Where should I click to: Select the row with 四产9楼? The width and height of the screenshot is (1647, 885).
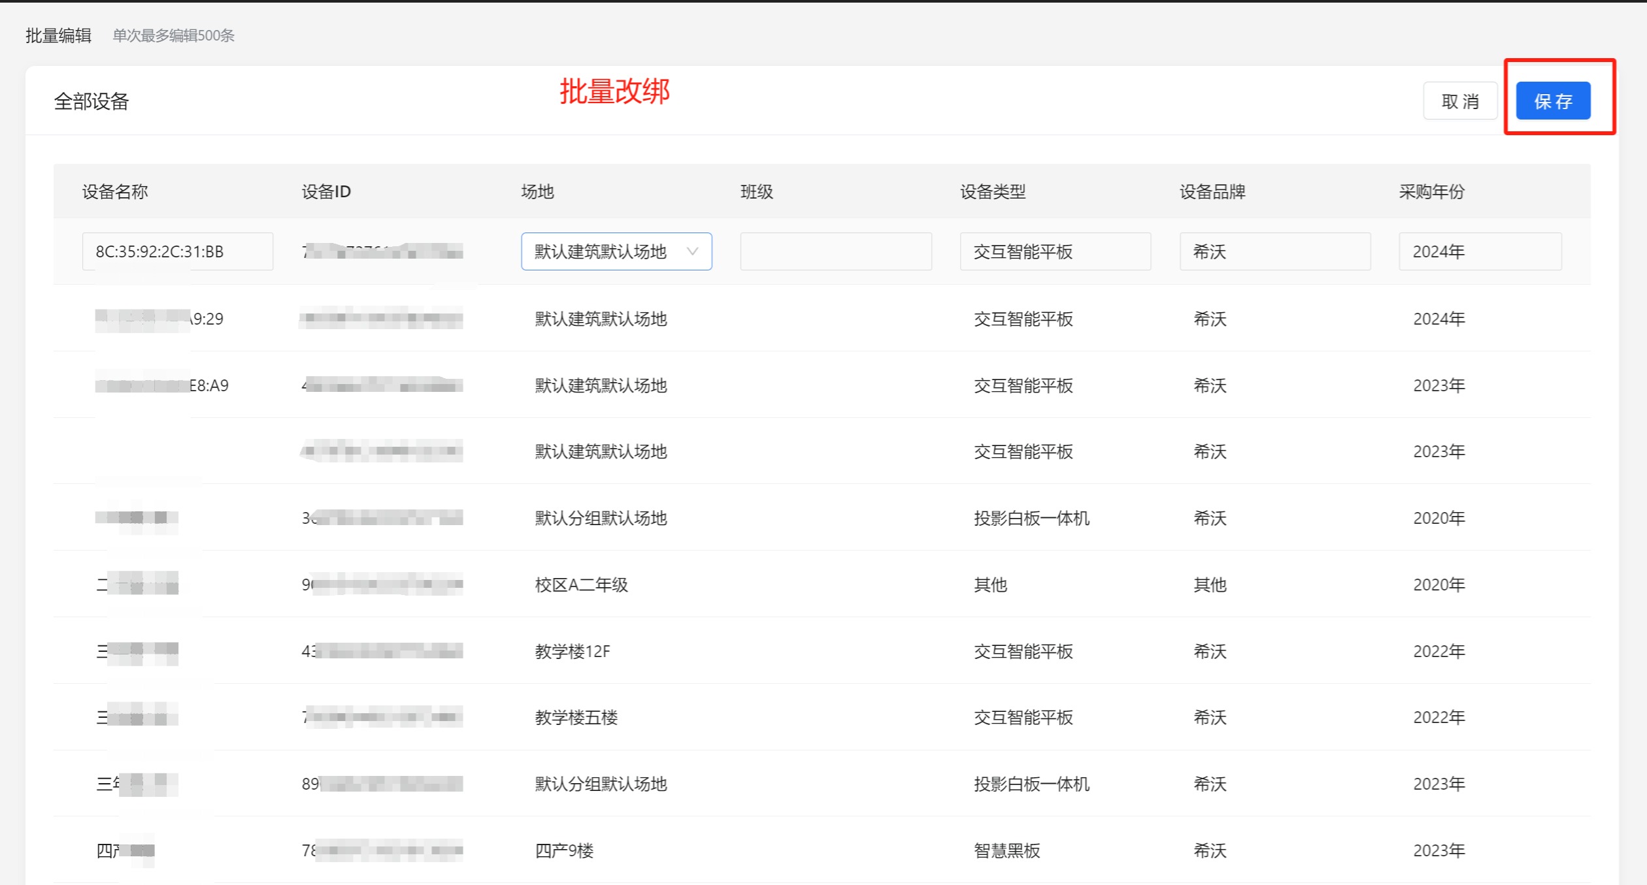pos(564,850)
